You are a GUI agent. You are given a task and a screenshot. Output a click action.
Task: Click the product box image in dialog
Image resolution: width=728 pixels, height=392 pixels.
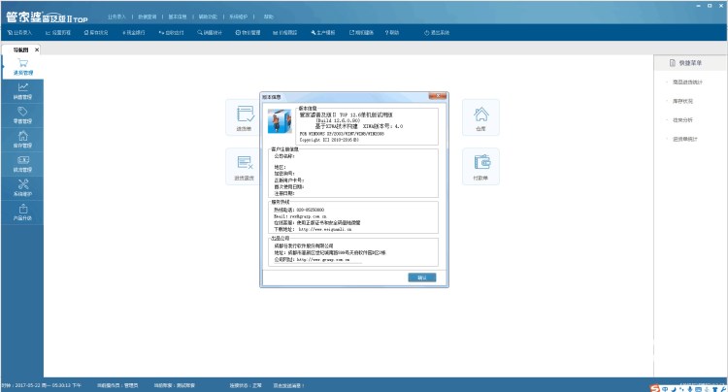[x=280, y=121]
